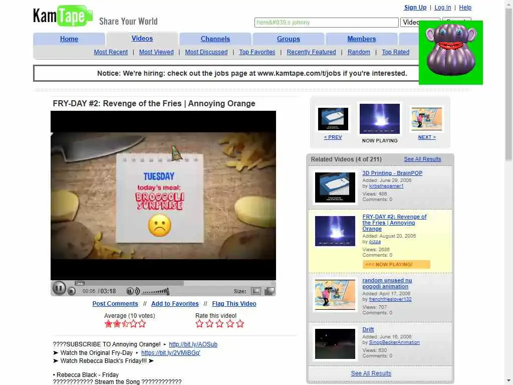513x385 pixels.
Task: Open random unused nu pogodi animation
Action: [x=387, y=283]
